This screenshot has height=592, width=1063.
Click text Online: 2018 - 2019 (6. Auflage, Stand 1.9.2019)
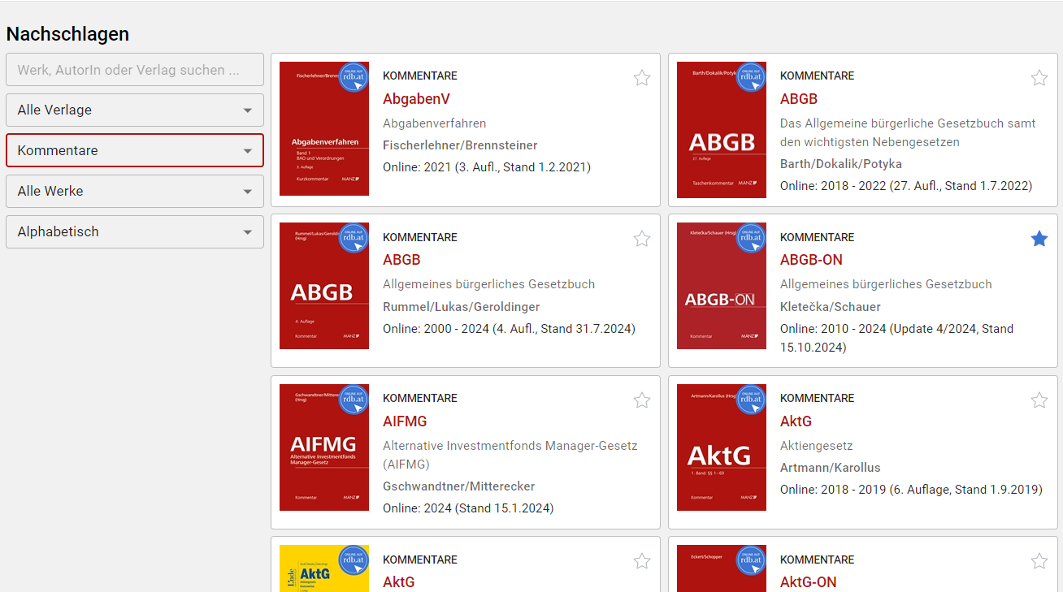911,490
